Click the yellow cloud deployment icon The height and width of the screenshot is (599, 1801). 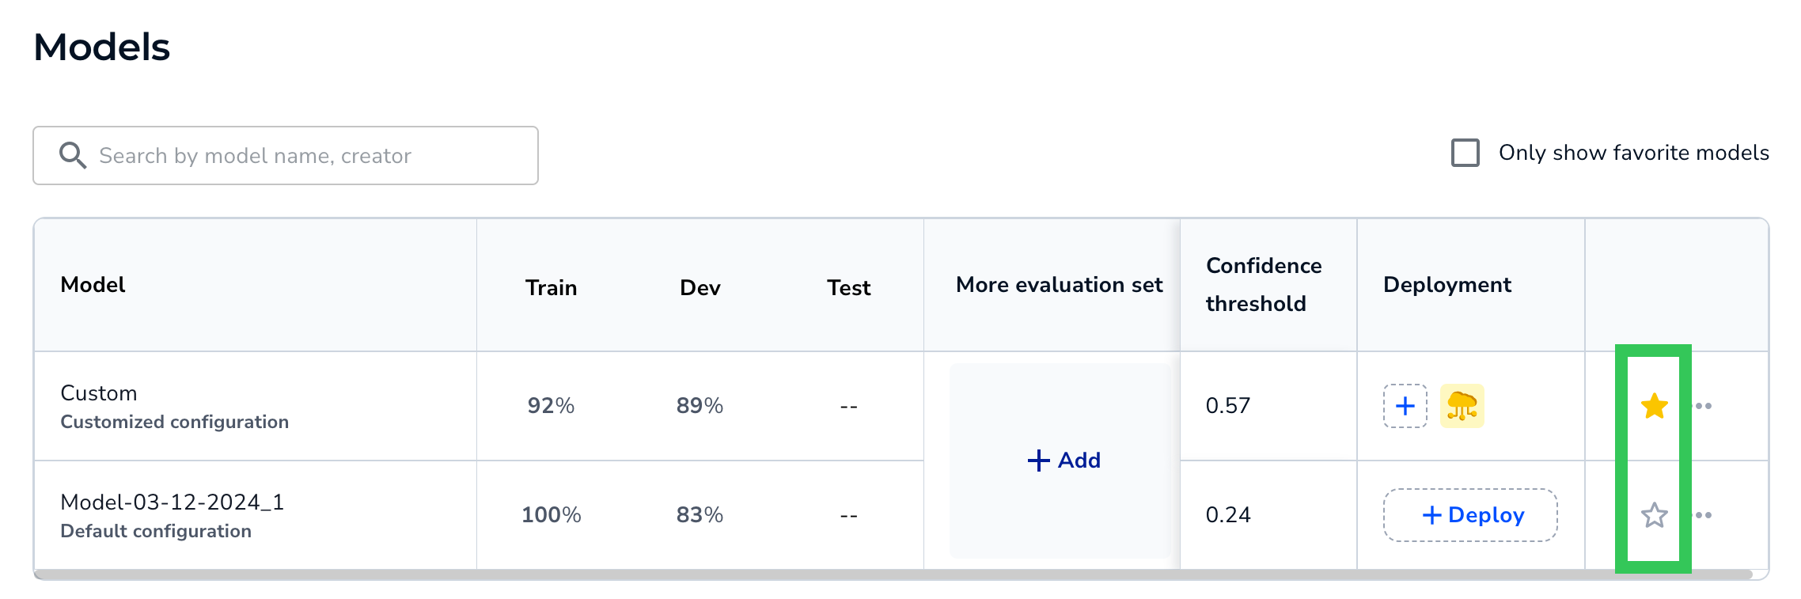[x=1462, y=406]
